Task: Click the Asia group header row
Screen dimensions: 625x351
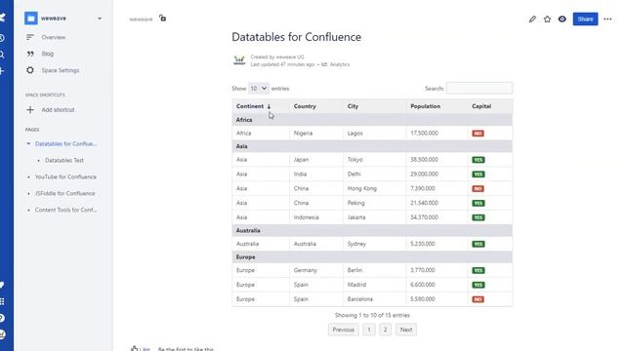Action: tap(372, 146)
